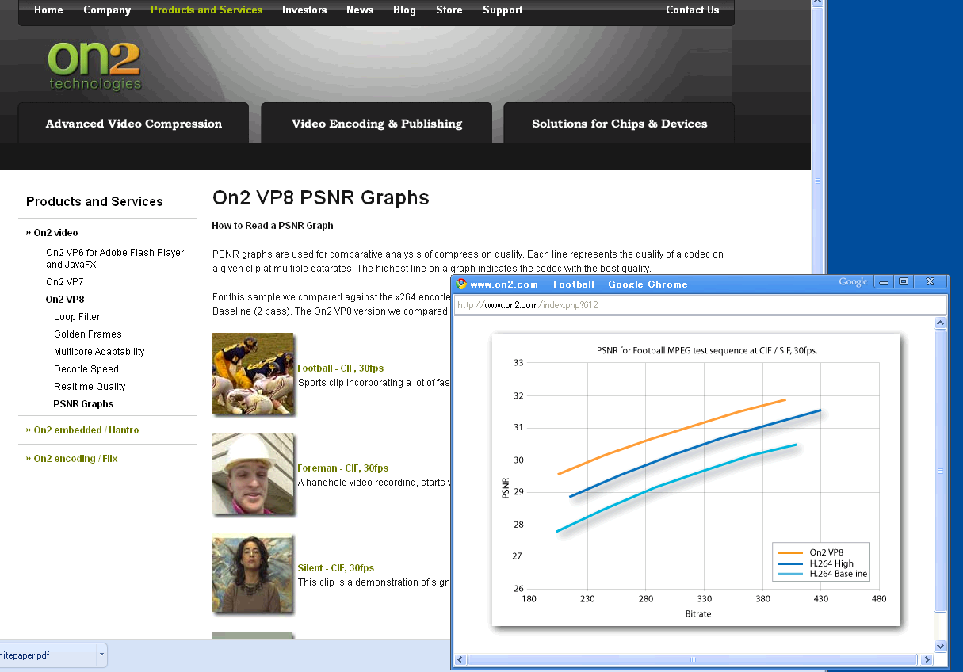Viewport: 963px width, 672px height.
Task: Click the "How to Read a PSNR Graph" subheading
Action: 273,226
